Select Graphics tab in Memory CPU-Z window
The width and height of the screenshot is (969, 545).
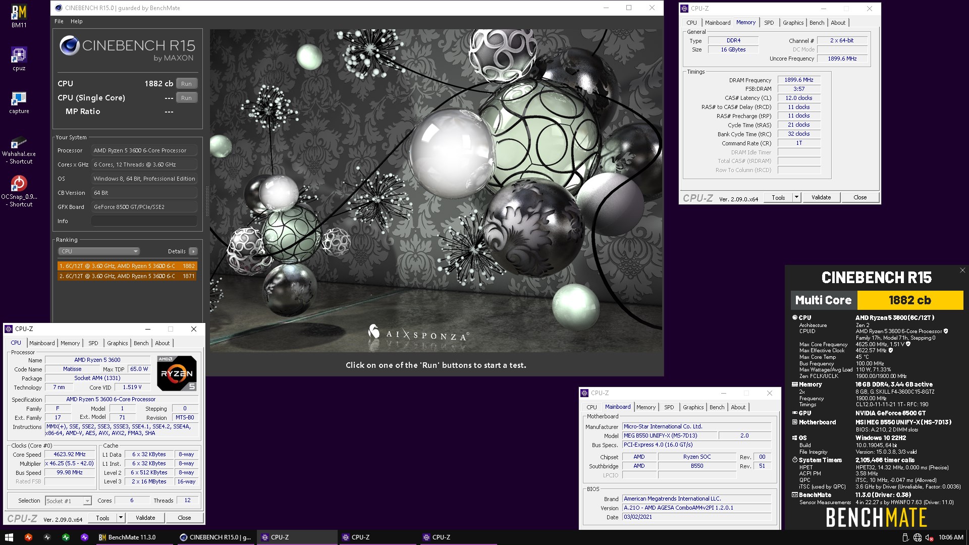click(793, 23)
